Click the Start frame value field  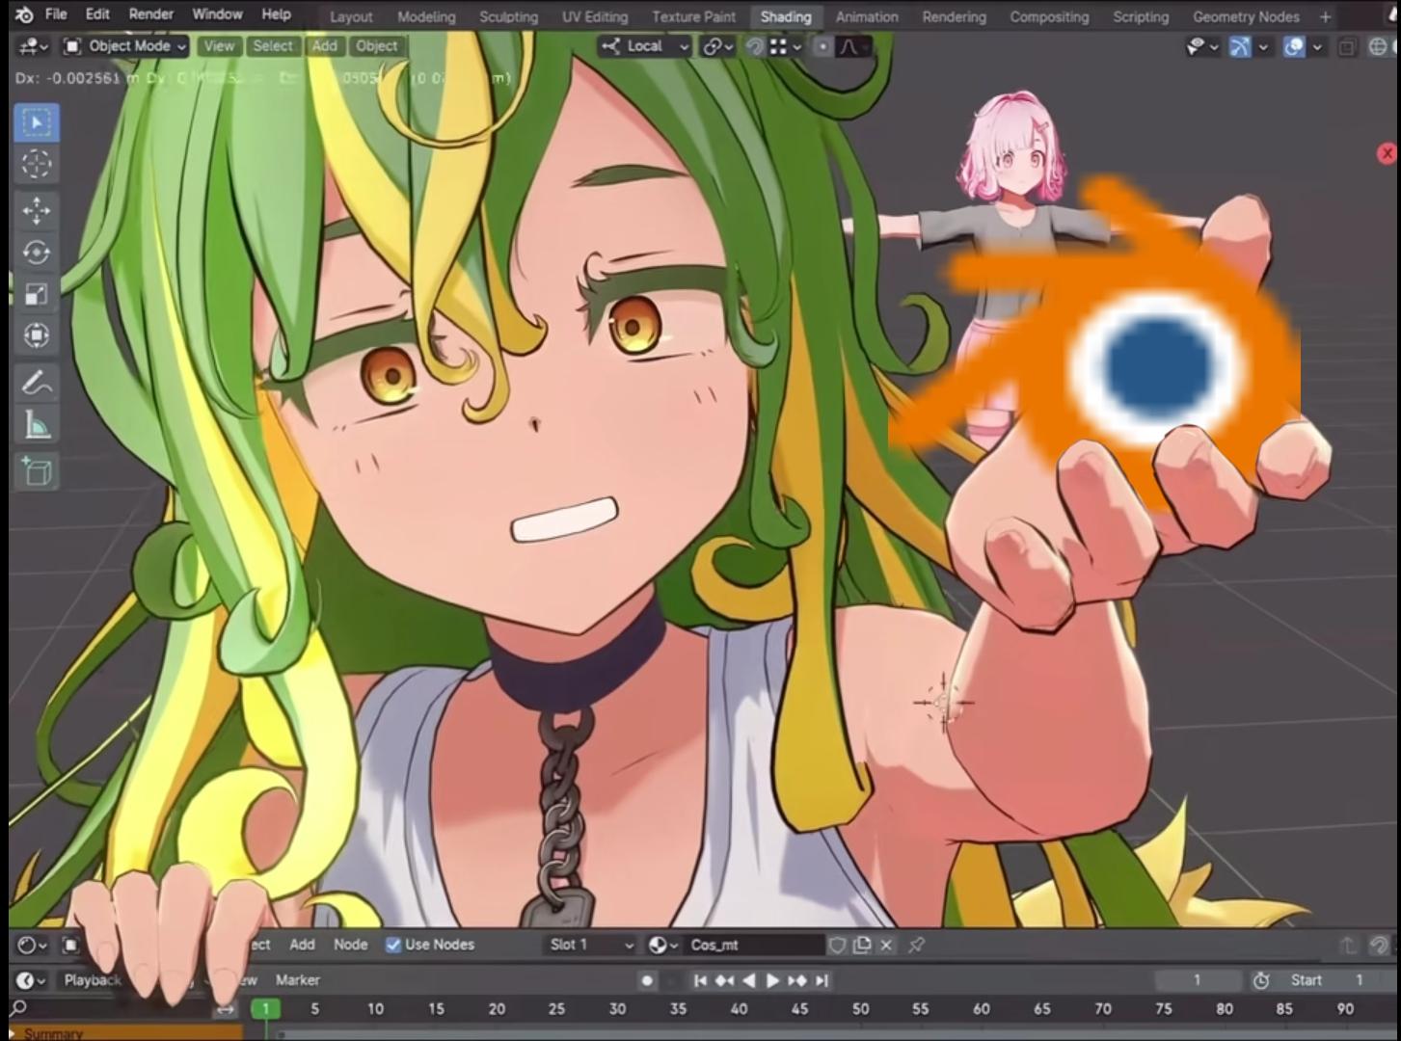click(1335, 980)
